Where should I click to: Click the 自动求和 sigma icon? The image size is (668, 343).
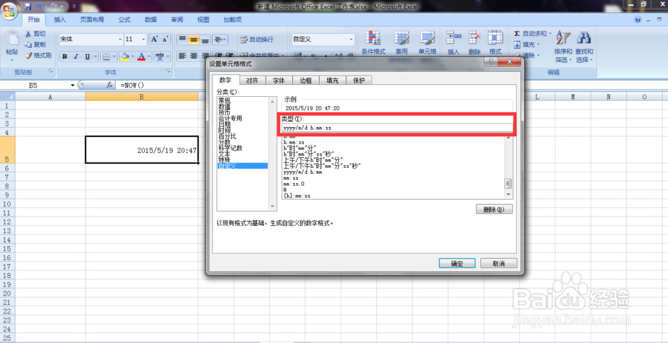click(x=517, y=33)
